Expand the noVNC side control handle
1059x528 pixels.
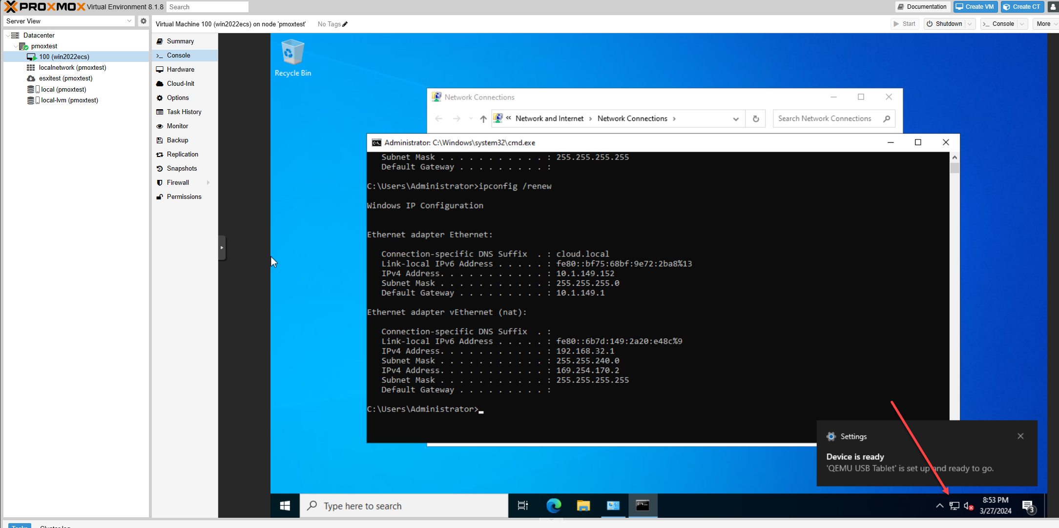click(222, 248)
